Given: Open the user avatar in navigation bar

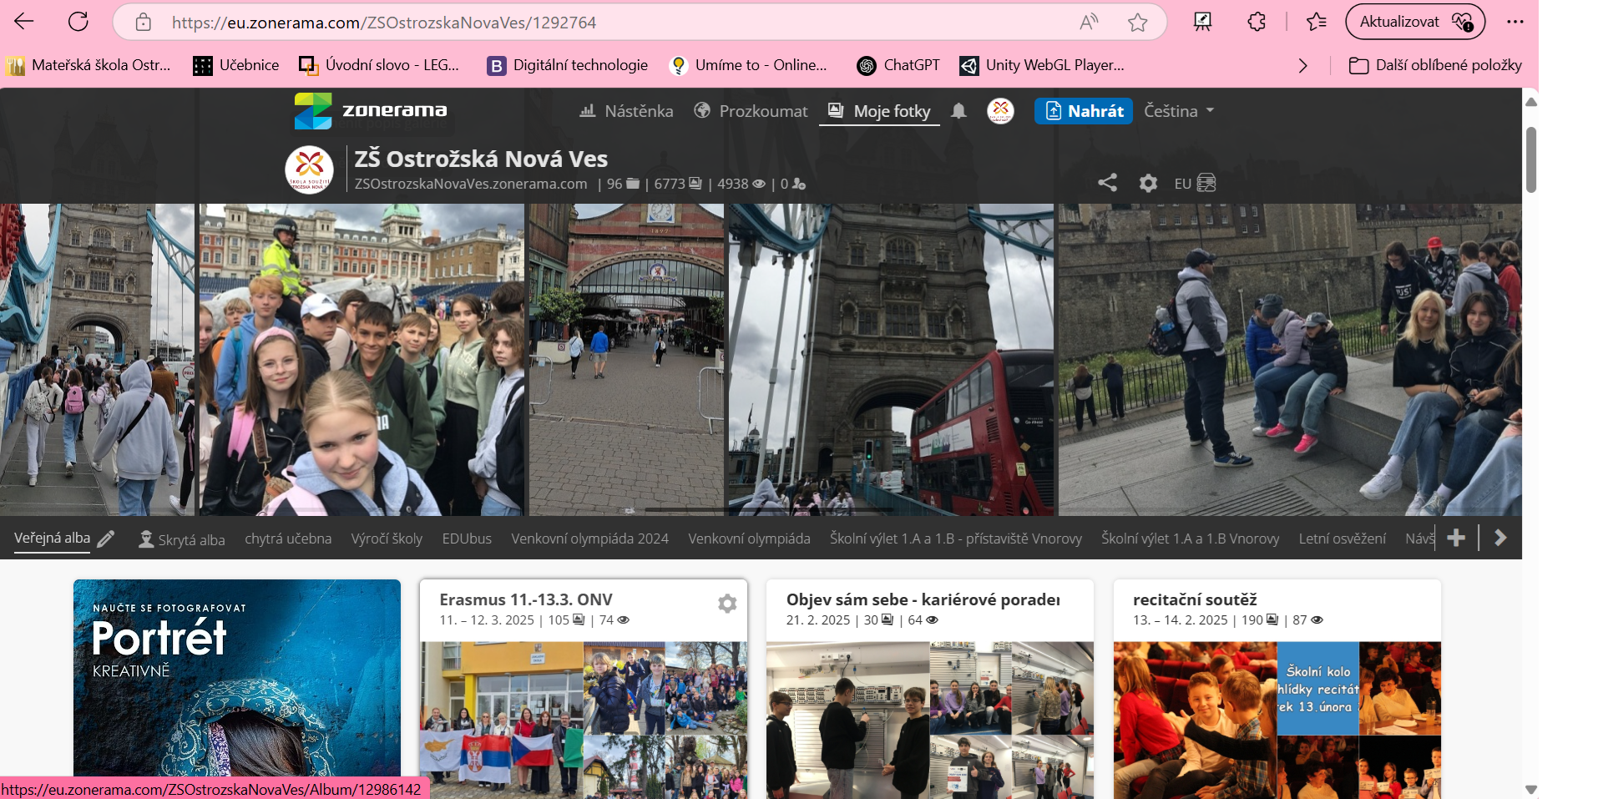Looking at the screenshot, I should coord(1000,111).
